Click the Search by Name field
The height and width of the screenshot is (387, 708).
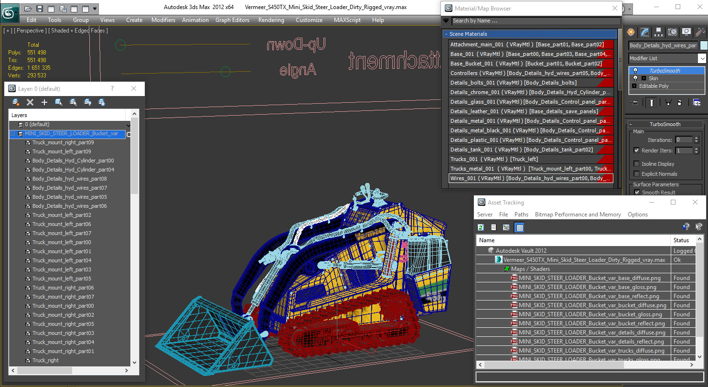[x=536, y=21]
